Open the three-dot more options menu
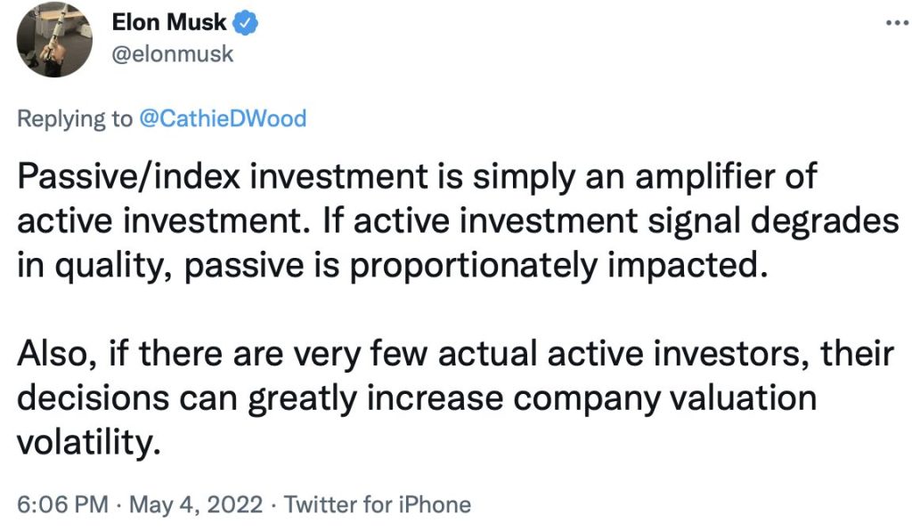 [x=898, y=22]
